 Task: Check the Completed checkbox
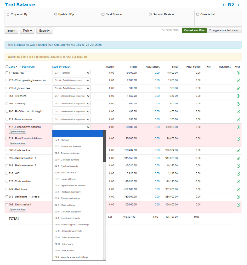point(198,14)
